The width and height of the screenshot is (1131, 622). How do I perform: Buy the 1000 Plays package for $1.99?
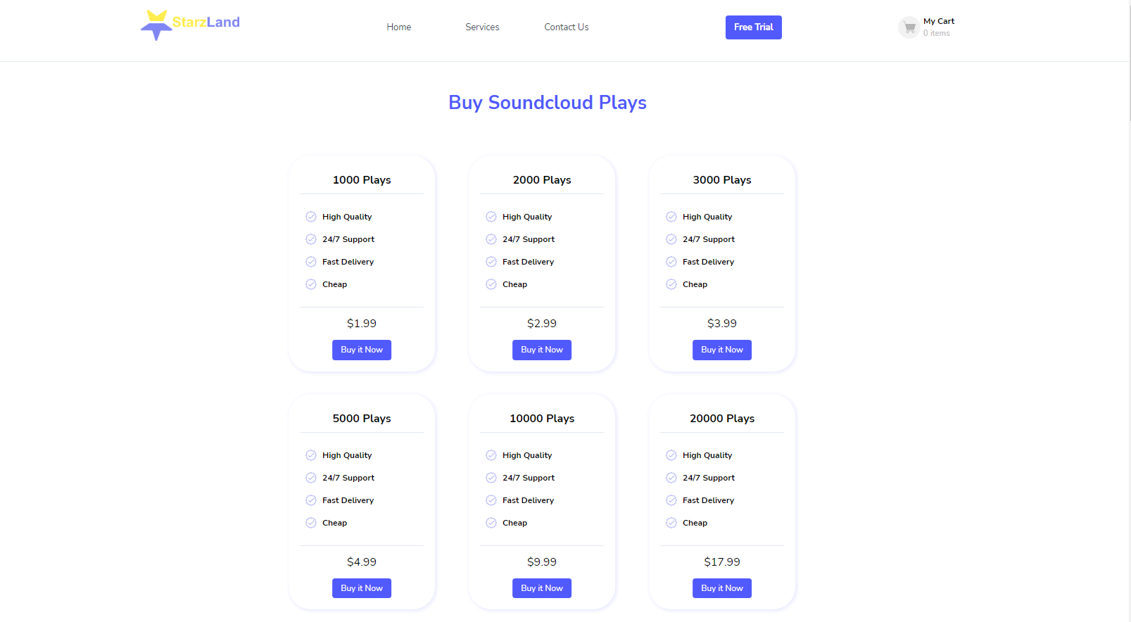[x=362, y=350]
